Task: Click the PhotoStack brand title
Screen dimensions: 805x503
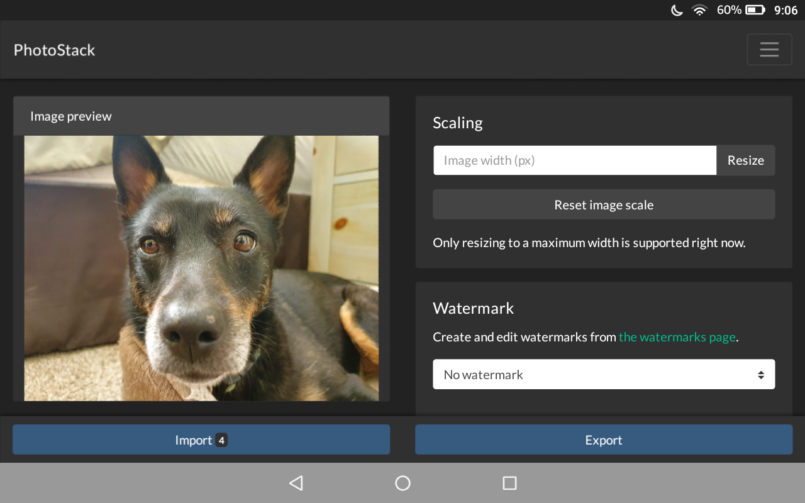Action: click(55, 50)
